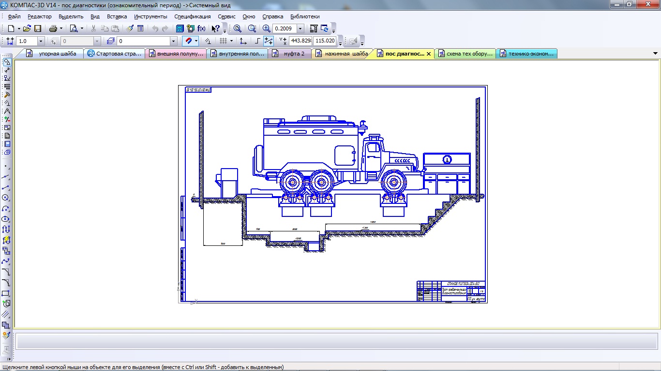The width and height of the screenshot is (661, 371).
Task: Expand the zoom scale 0.2009 dropdown
Action: 300,29
